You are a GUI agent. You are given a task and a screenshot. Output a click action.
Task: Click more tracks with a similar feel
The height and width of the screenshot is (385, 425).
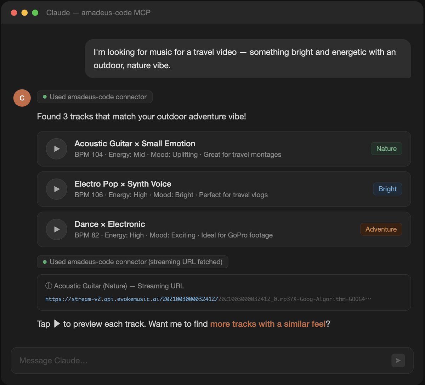[268, 324]
